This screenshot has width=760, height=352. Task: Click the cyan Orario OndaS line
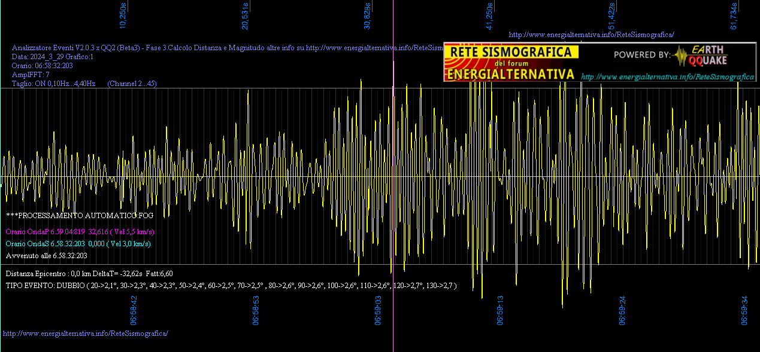pyautogui.click(x=78, y=244)
